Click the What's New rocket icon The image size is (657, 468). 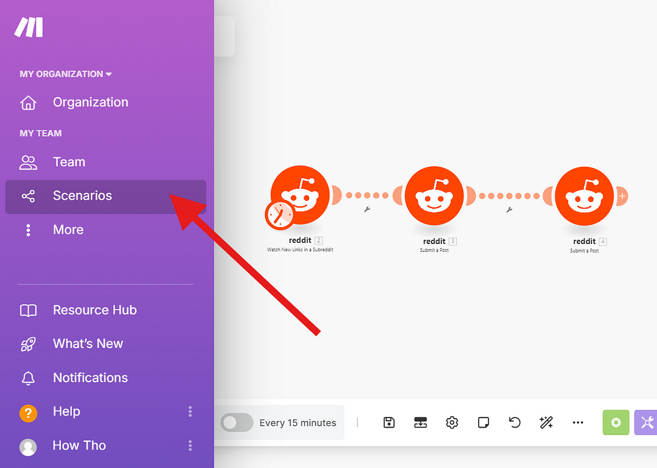pos(28,344)
